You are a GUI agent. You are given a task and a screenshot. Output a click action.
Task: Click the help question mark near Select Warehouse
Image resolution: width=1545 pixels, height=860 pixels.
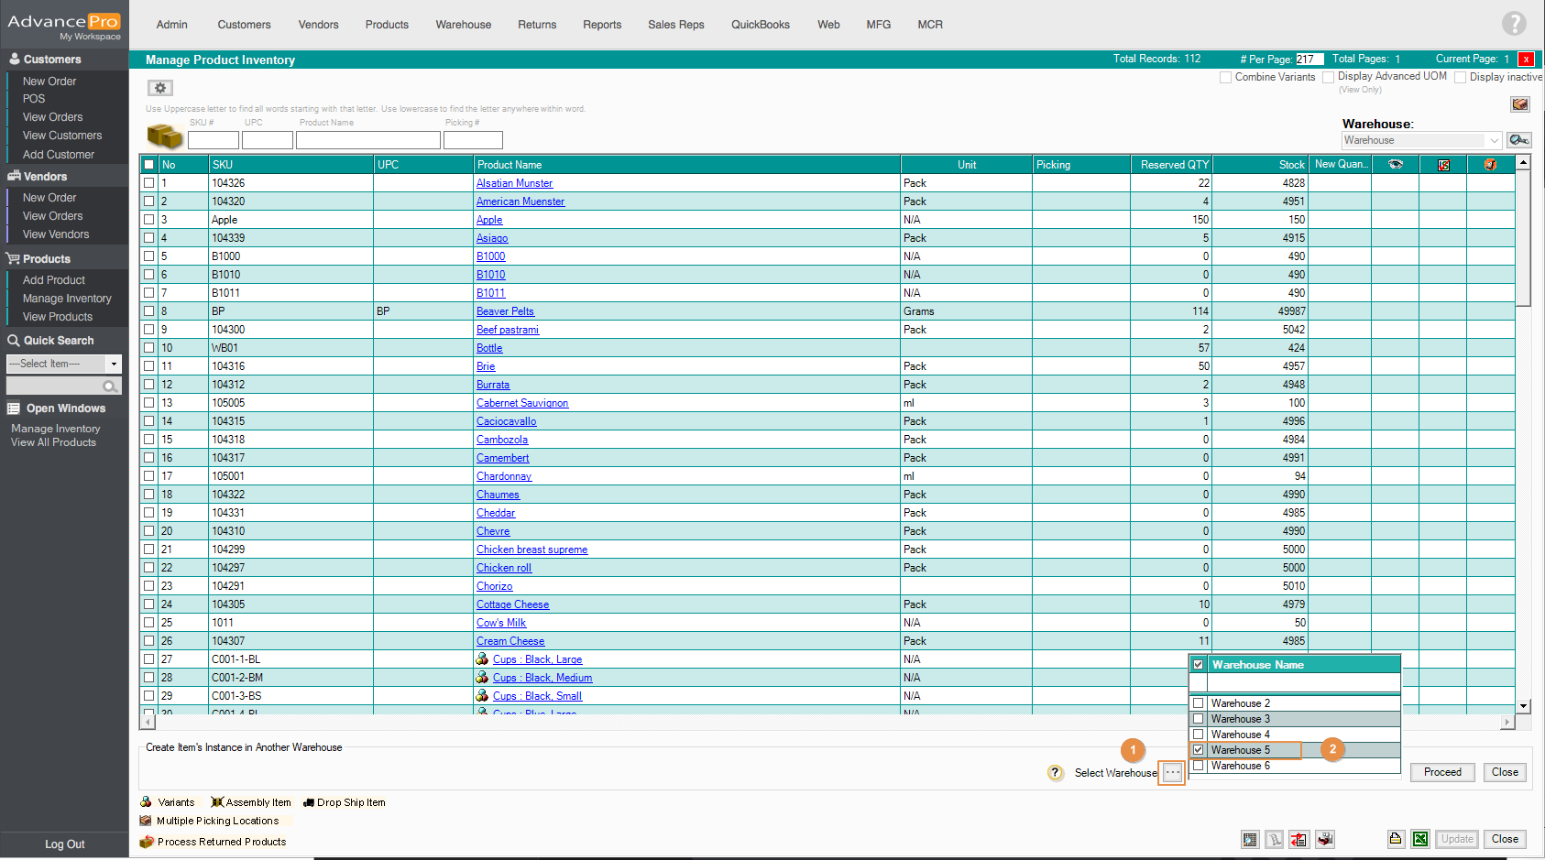point(1055,773)
